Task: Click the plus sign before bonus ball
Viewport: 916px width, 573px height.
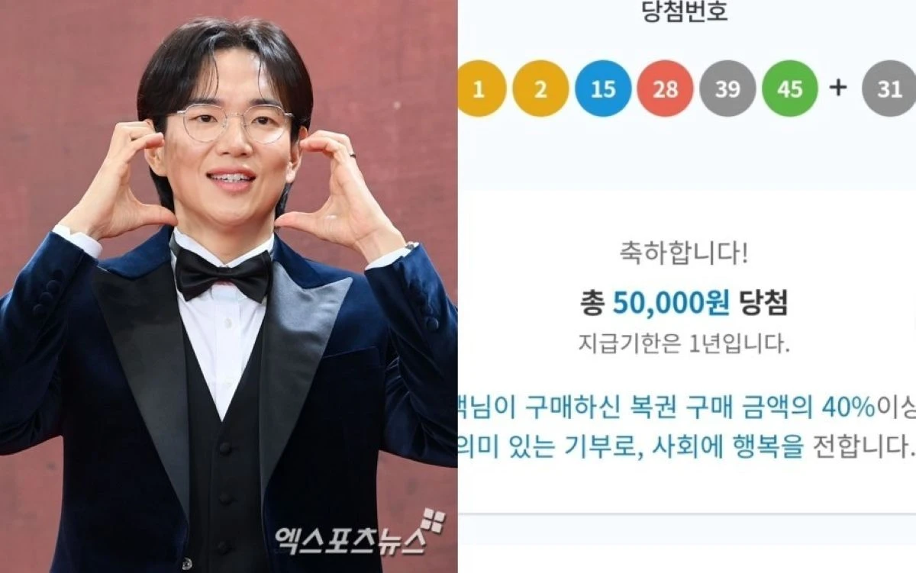Action: [x=838, y=88]
